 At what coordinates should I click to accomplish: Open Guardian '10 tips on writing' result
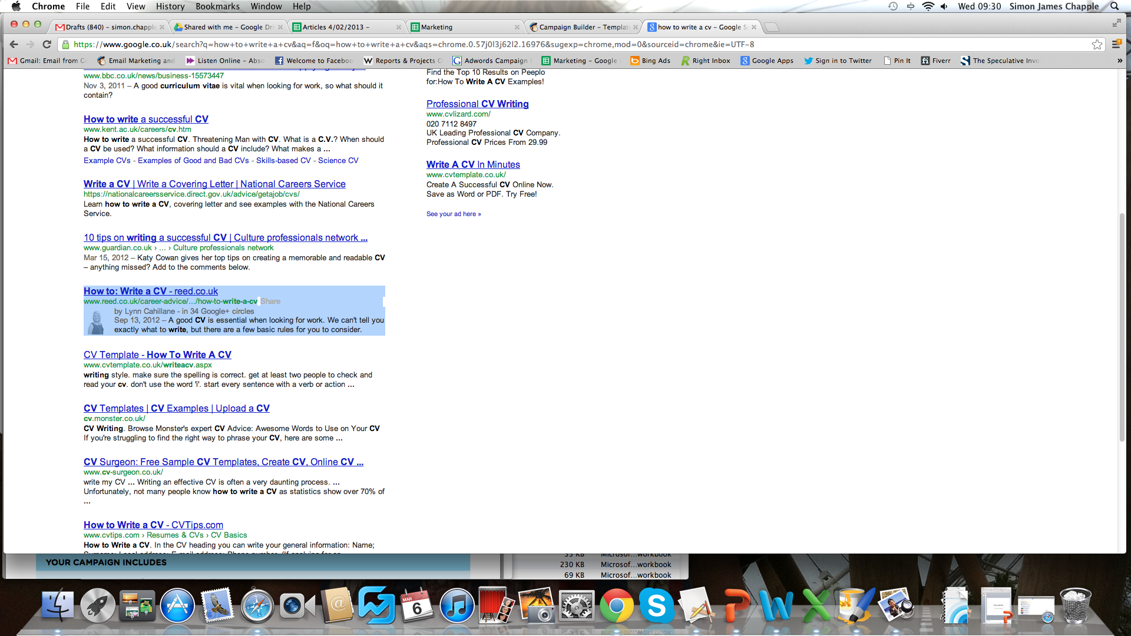click(x=226, y=237)
